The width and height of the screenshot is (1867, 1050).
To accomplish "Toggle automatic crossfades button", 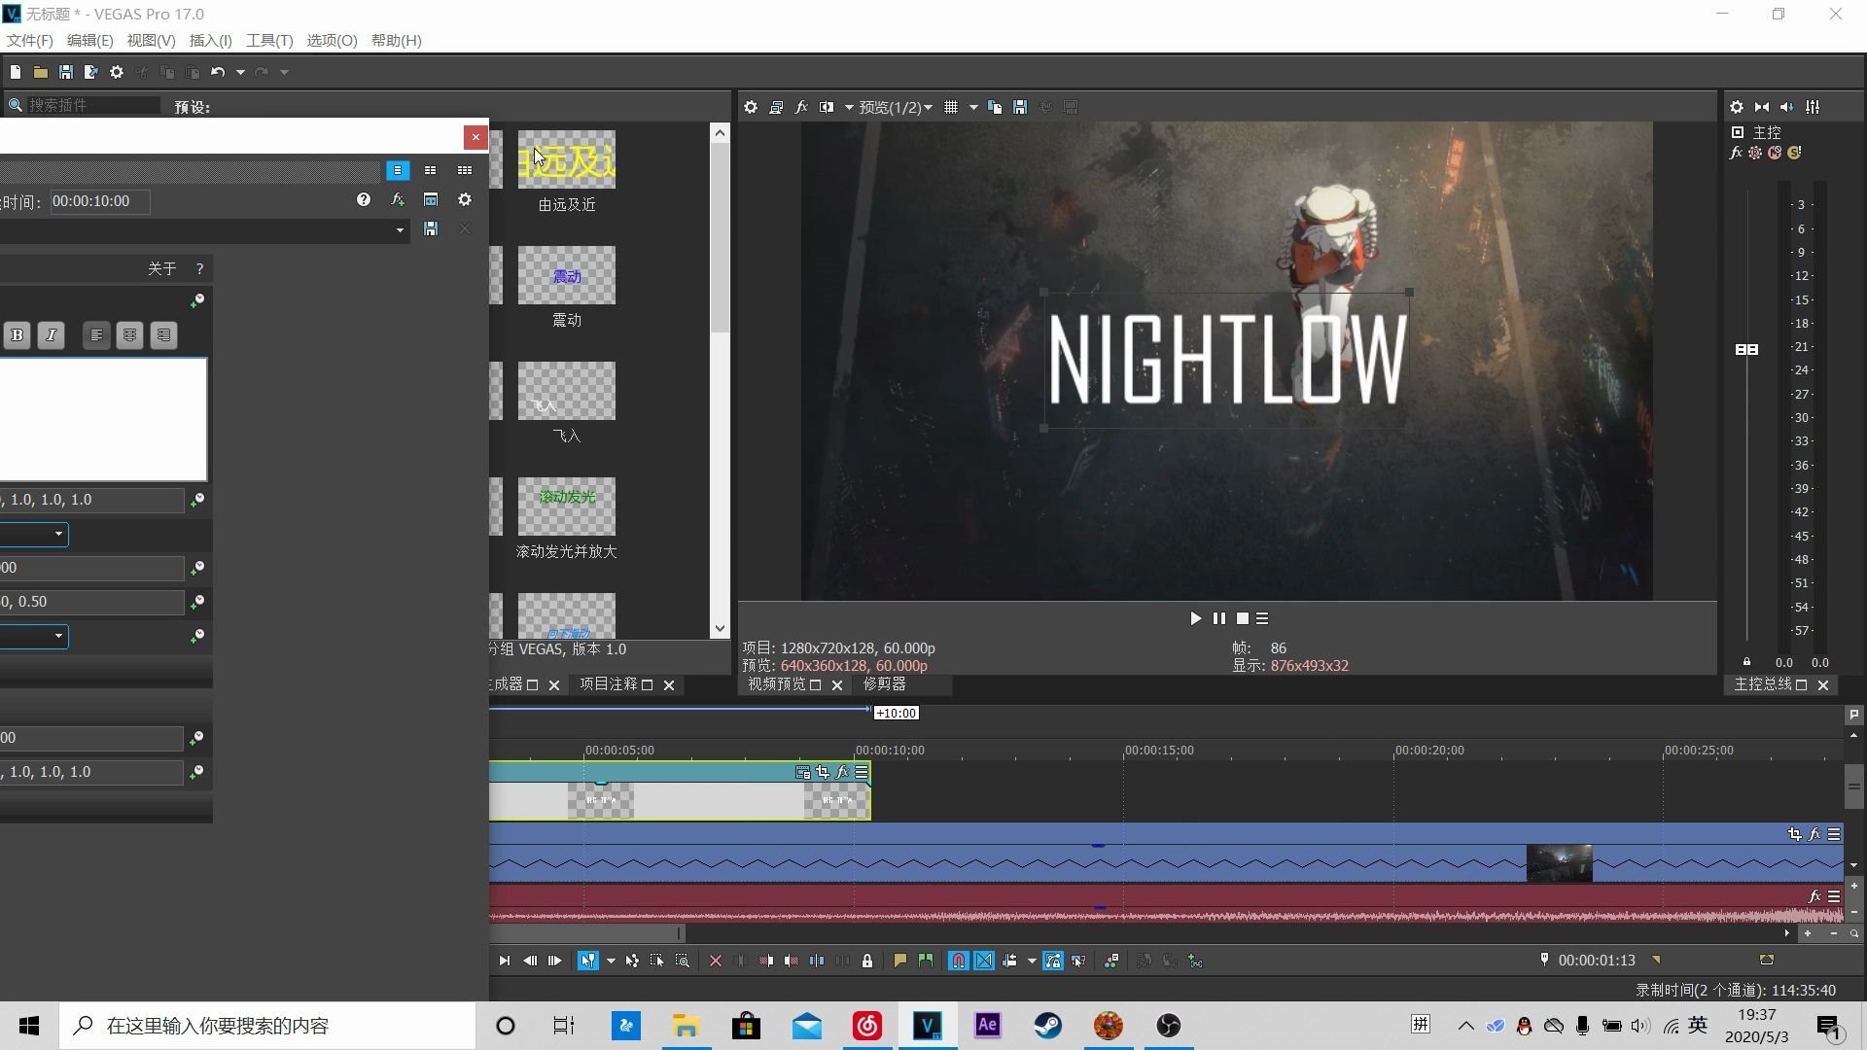I will [984, 961].
